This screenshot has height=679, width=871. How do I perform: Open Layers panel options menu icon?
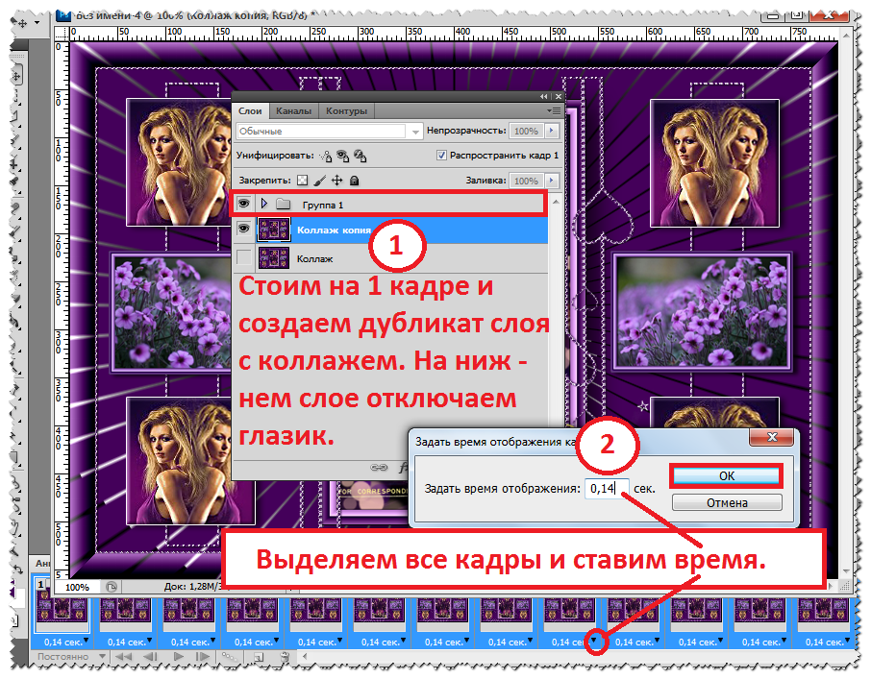[554, 111]
